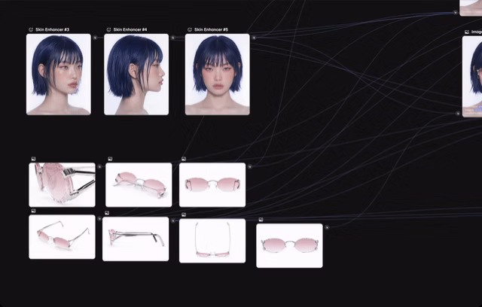
Task: Select the bottom-right front-view sunglasses thumbnail
Action: click(x=289, y=245)
